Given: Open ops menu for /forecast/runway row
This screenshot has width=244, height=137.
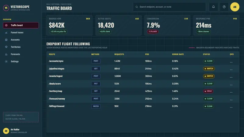Looking at the screenshot, I should (x=231, y=100).
